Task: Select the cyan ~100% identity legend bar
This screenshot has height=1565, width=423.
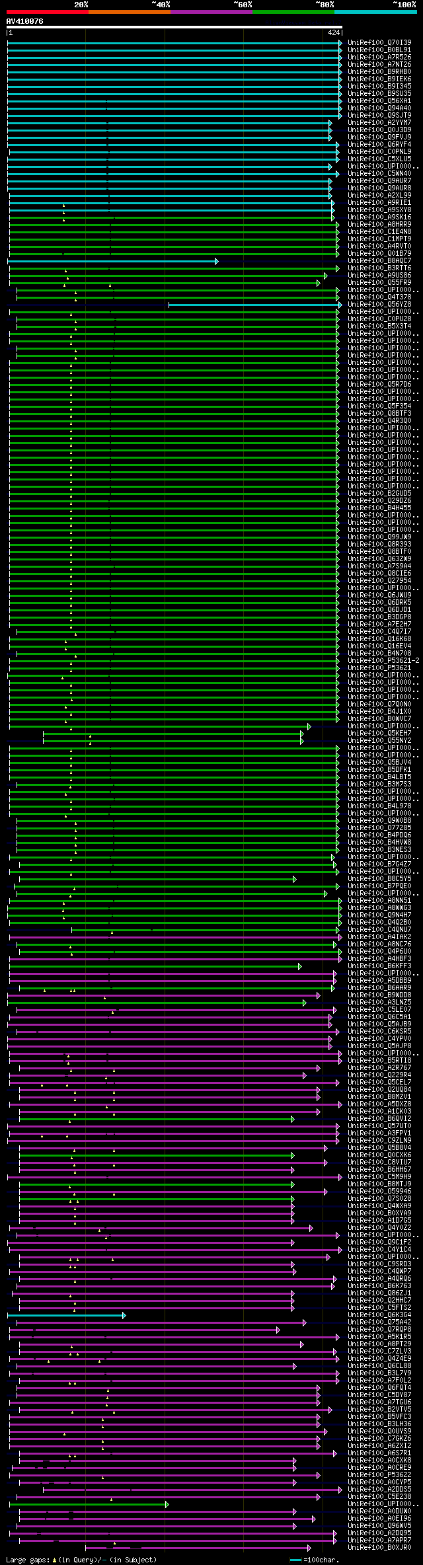Action: (x=375, y=12)
